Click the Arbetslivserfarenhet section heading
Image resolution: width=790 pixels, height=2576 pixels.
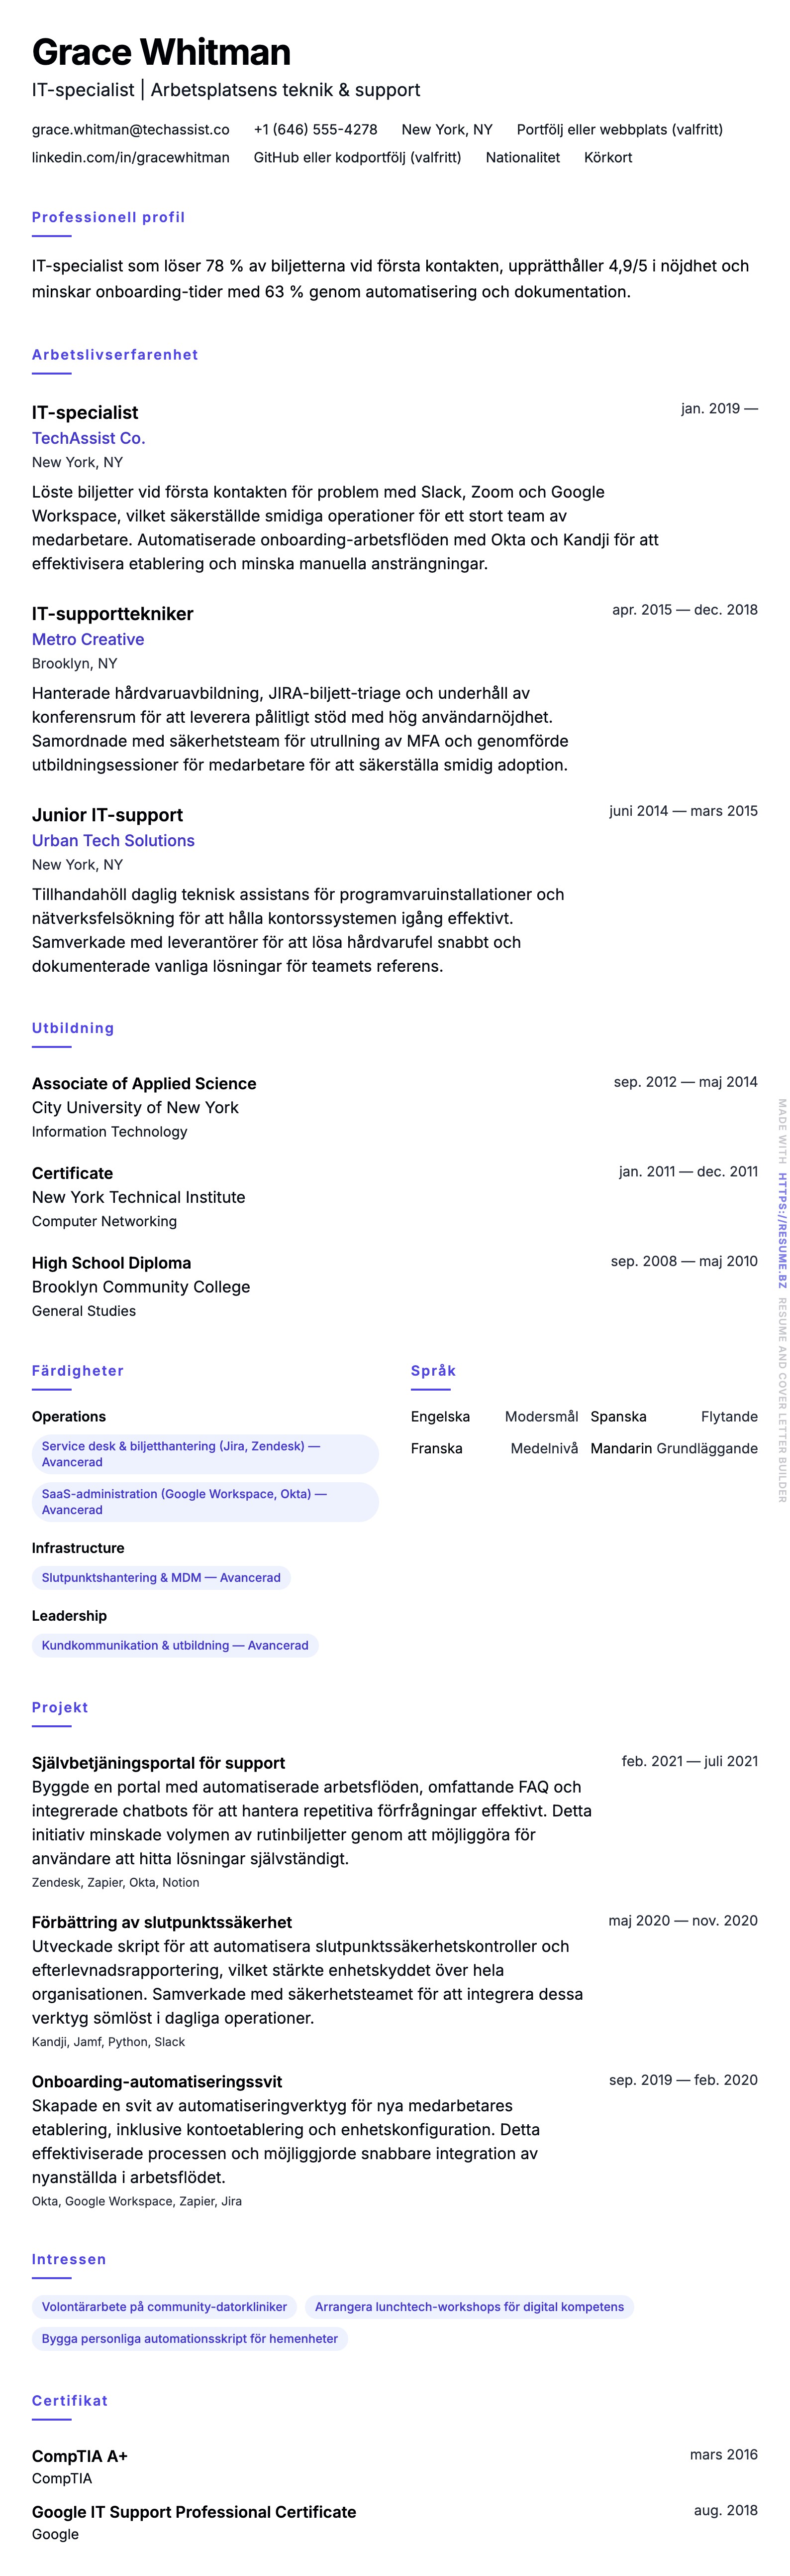tap(115, 354)
